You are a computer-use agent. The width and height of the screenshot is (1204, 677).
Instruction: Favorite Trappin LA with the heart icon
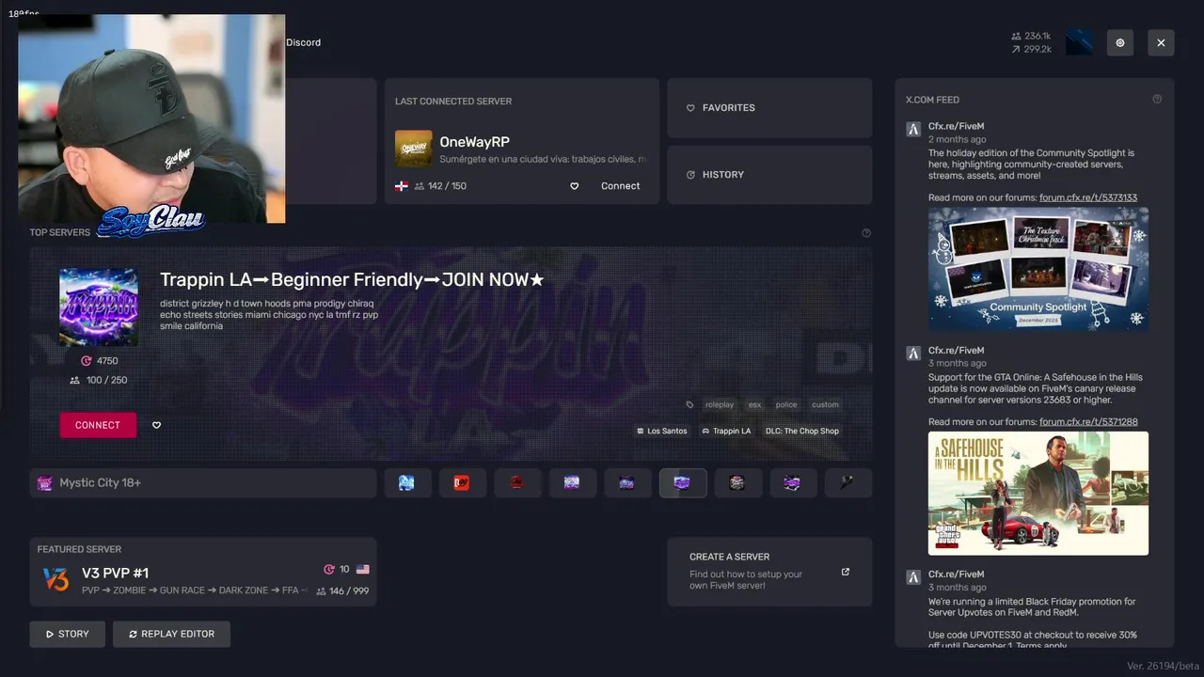156,425
